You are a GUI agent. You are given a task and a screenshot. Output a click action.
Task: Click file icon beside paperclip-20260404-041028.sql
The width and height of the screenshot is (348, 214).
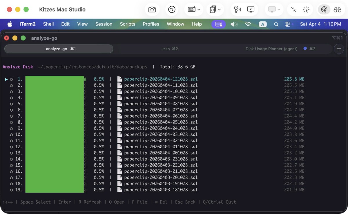click(119, 128)
